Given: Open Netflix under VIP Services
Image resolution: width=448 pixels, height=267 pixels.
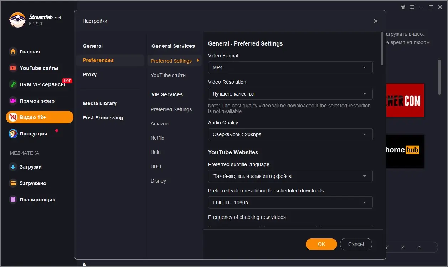Looking at the screenshot, I should [x=158, y=138].
